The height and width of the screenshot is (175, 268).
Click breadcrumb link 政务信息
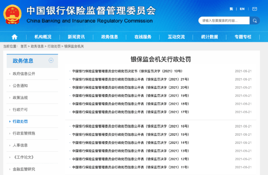(37, 46)
